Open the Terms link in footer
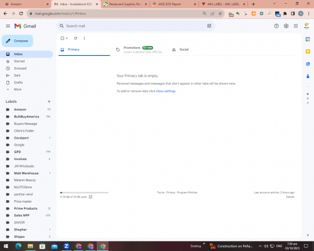 [x=161, y=193]
